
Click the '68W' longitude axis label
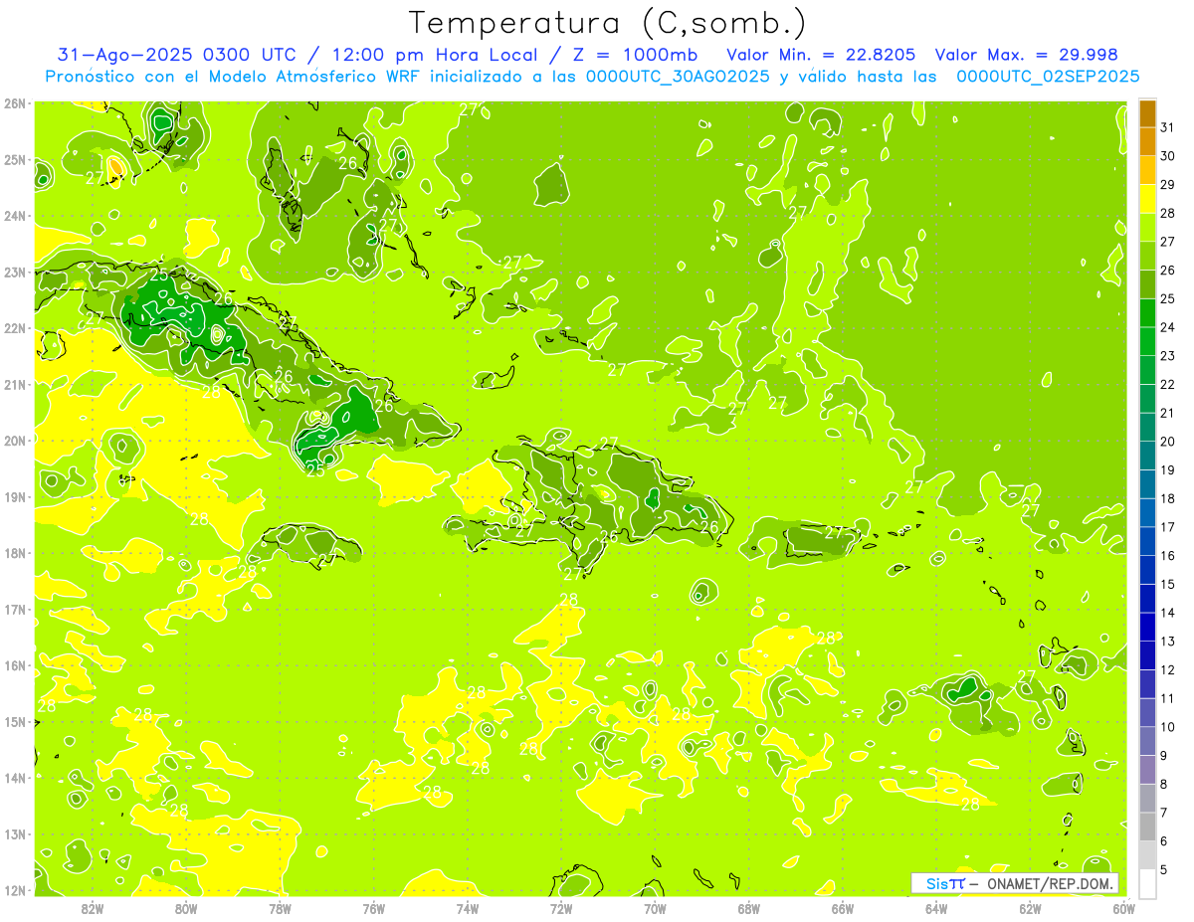click(x=748, y=908)
